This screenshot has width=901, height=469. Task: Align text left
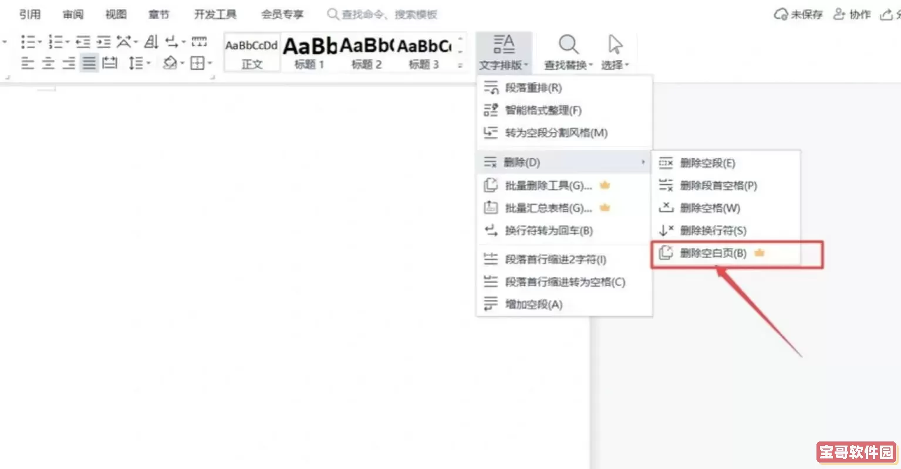click(x=28, y=63)
